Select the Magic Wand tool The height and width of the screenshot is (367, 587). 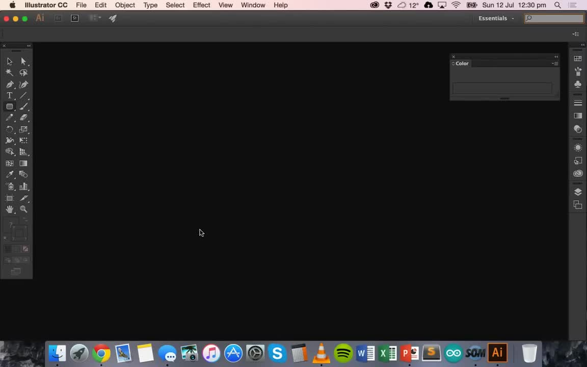(9, 73)
